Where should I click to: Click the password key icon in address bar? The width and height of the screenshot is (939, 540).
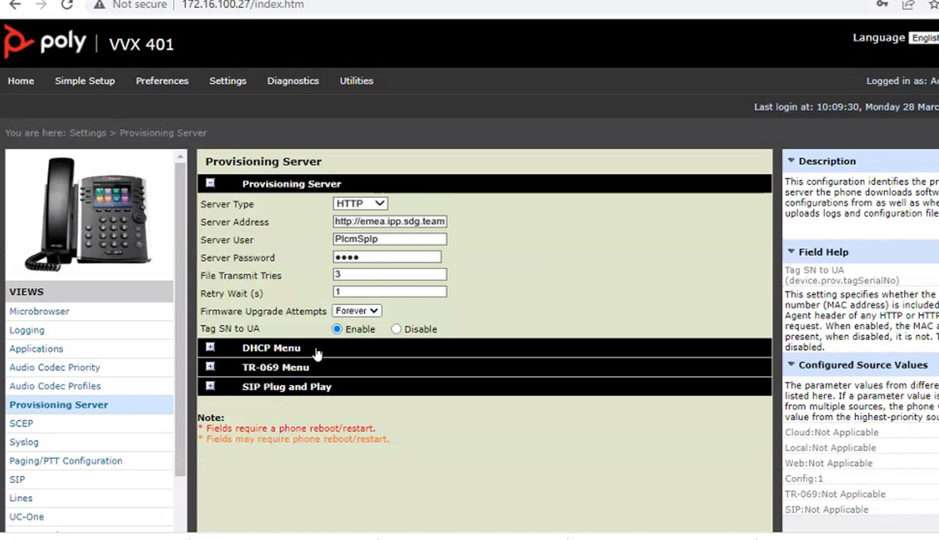881,5
